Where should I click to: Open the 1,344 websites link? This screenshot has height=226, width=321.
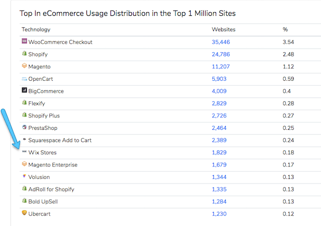point(219,177)
